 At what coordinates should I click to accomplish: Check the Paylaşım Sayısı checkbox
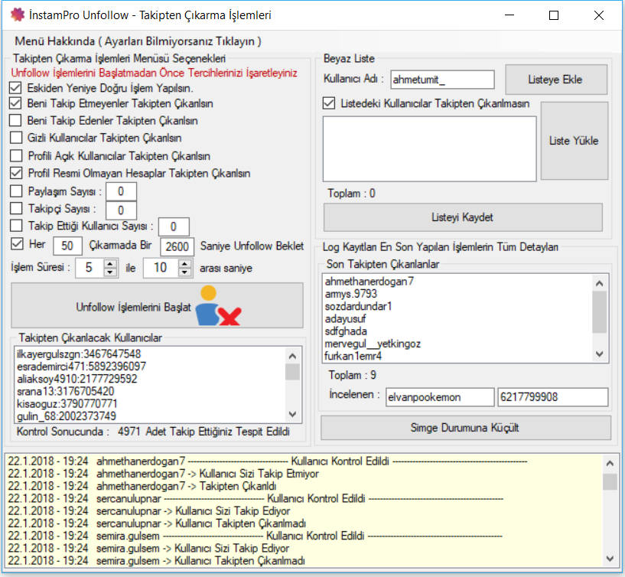[15, 191]
